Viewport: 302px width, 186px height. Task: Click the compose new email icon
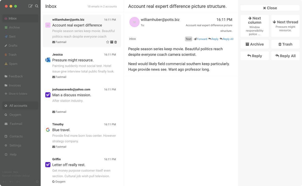coord(30,6)
